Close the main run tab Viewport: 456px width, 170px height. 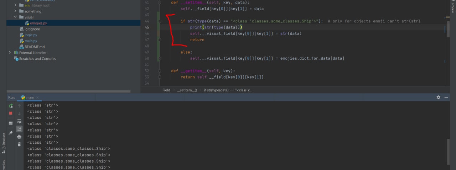(x=37, y=97)
